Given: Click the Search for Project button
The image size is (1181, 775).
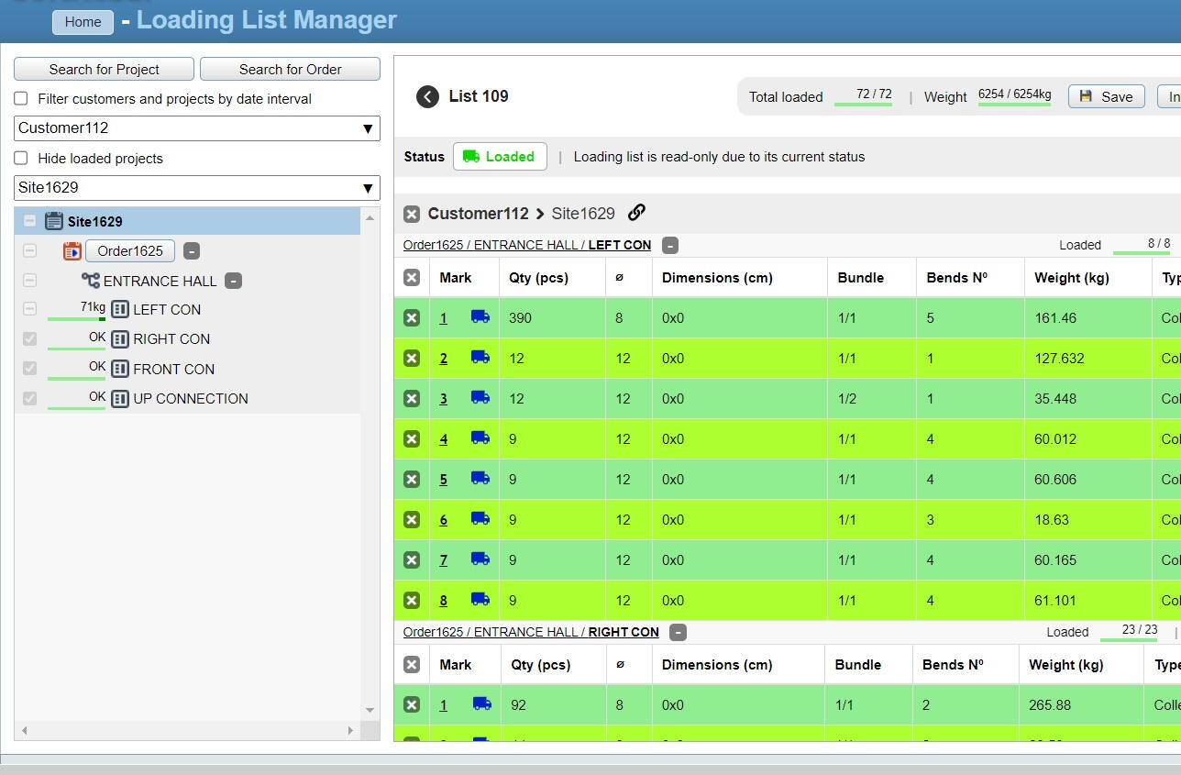Looking at the screenshot, I should 104,69.
